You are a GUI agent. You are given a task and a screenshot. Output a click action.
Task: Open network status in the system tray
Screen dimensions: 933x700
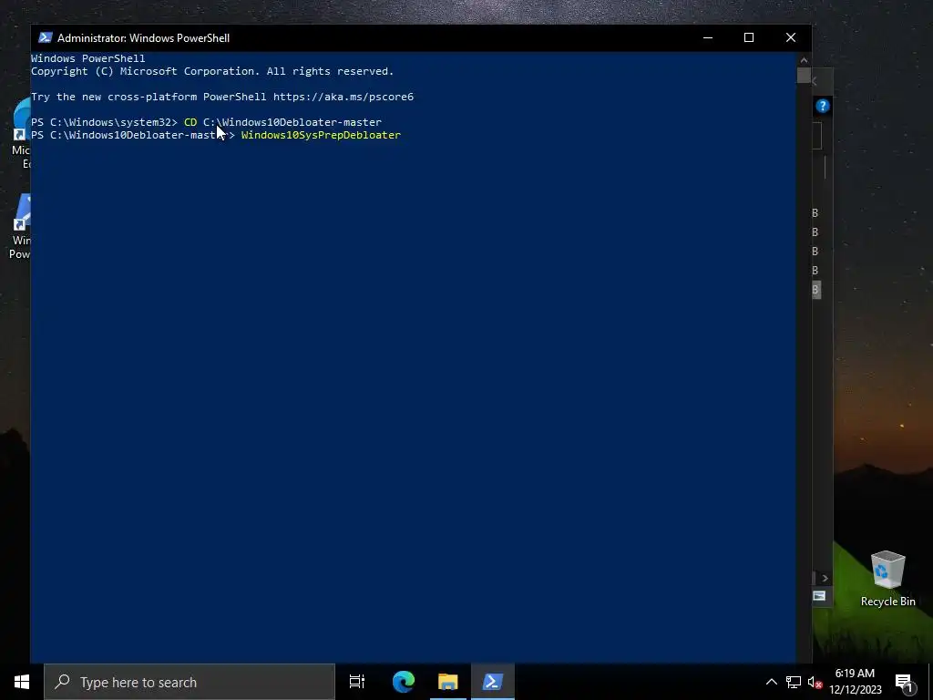coord(794,682)
